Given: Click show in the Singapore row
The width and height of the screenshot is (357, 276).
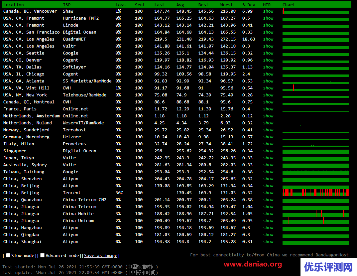Looking at the screenshot, I should [268, 151].
